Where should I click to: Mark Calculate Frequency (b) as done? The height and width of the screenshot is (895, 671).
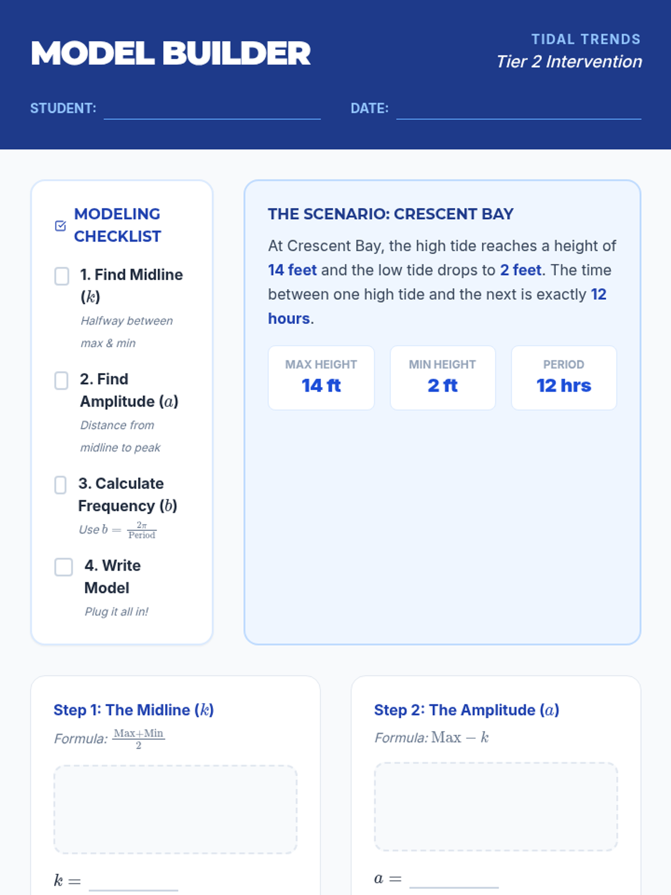[x=60, y=485]
